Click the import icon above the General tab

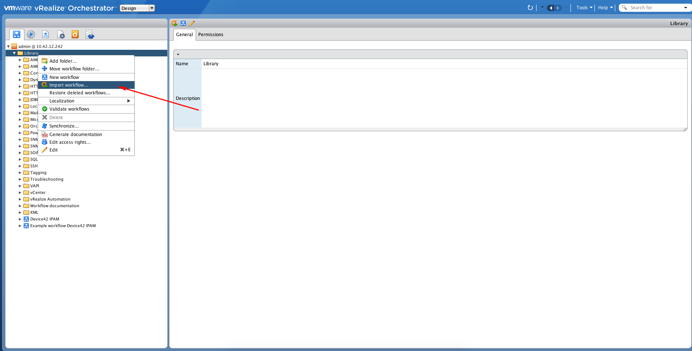[174, 23]
